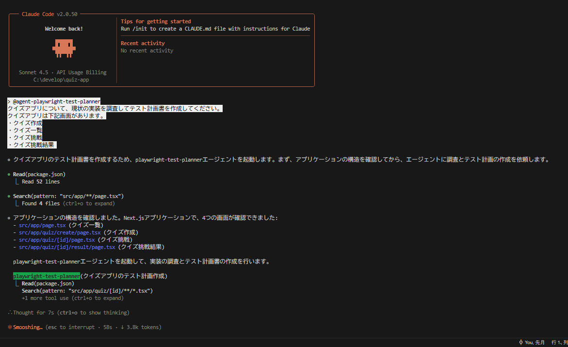Image resolution: width=568 pixels, height=347 pixels.
Task: Expand the +1 more tool use line
Action: pos(73,298)
